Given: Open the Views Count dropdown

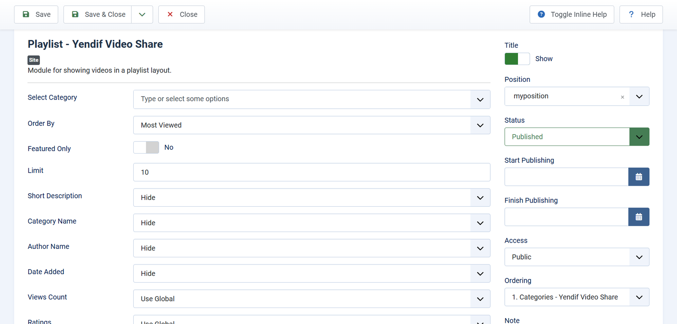Looking at the screenshot, I should click(312, 299).
